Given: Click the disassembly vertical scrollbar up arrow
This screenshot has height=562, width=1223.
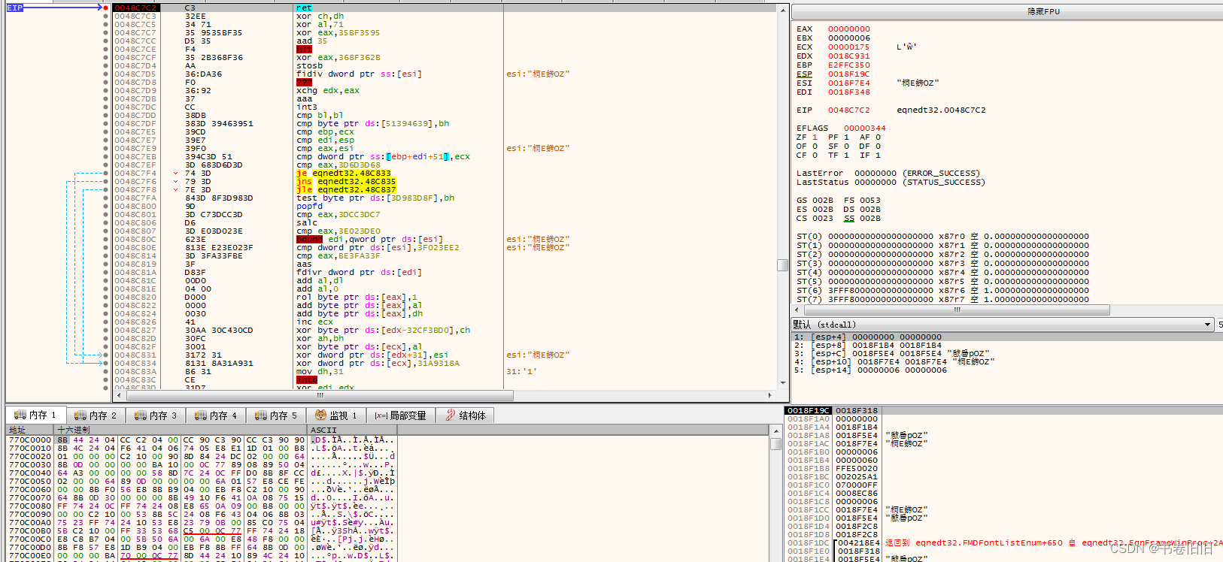Looking at the screenshot, I should coord(783,11).
